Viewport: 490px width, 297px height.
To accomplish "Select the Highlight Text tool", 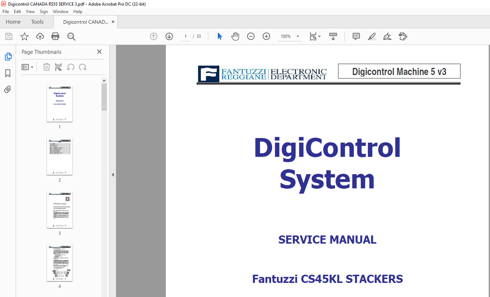I will click(371, 36).
